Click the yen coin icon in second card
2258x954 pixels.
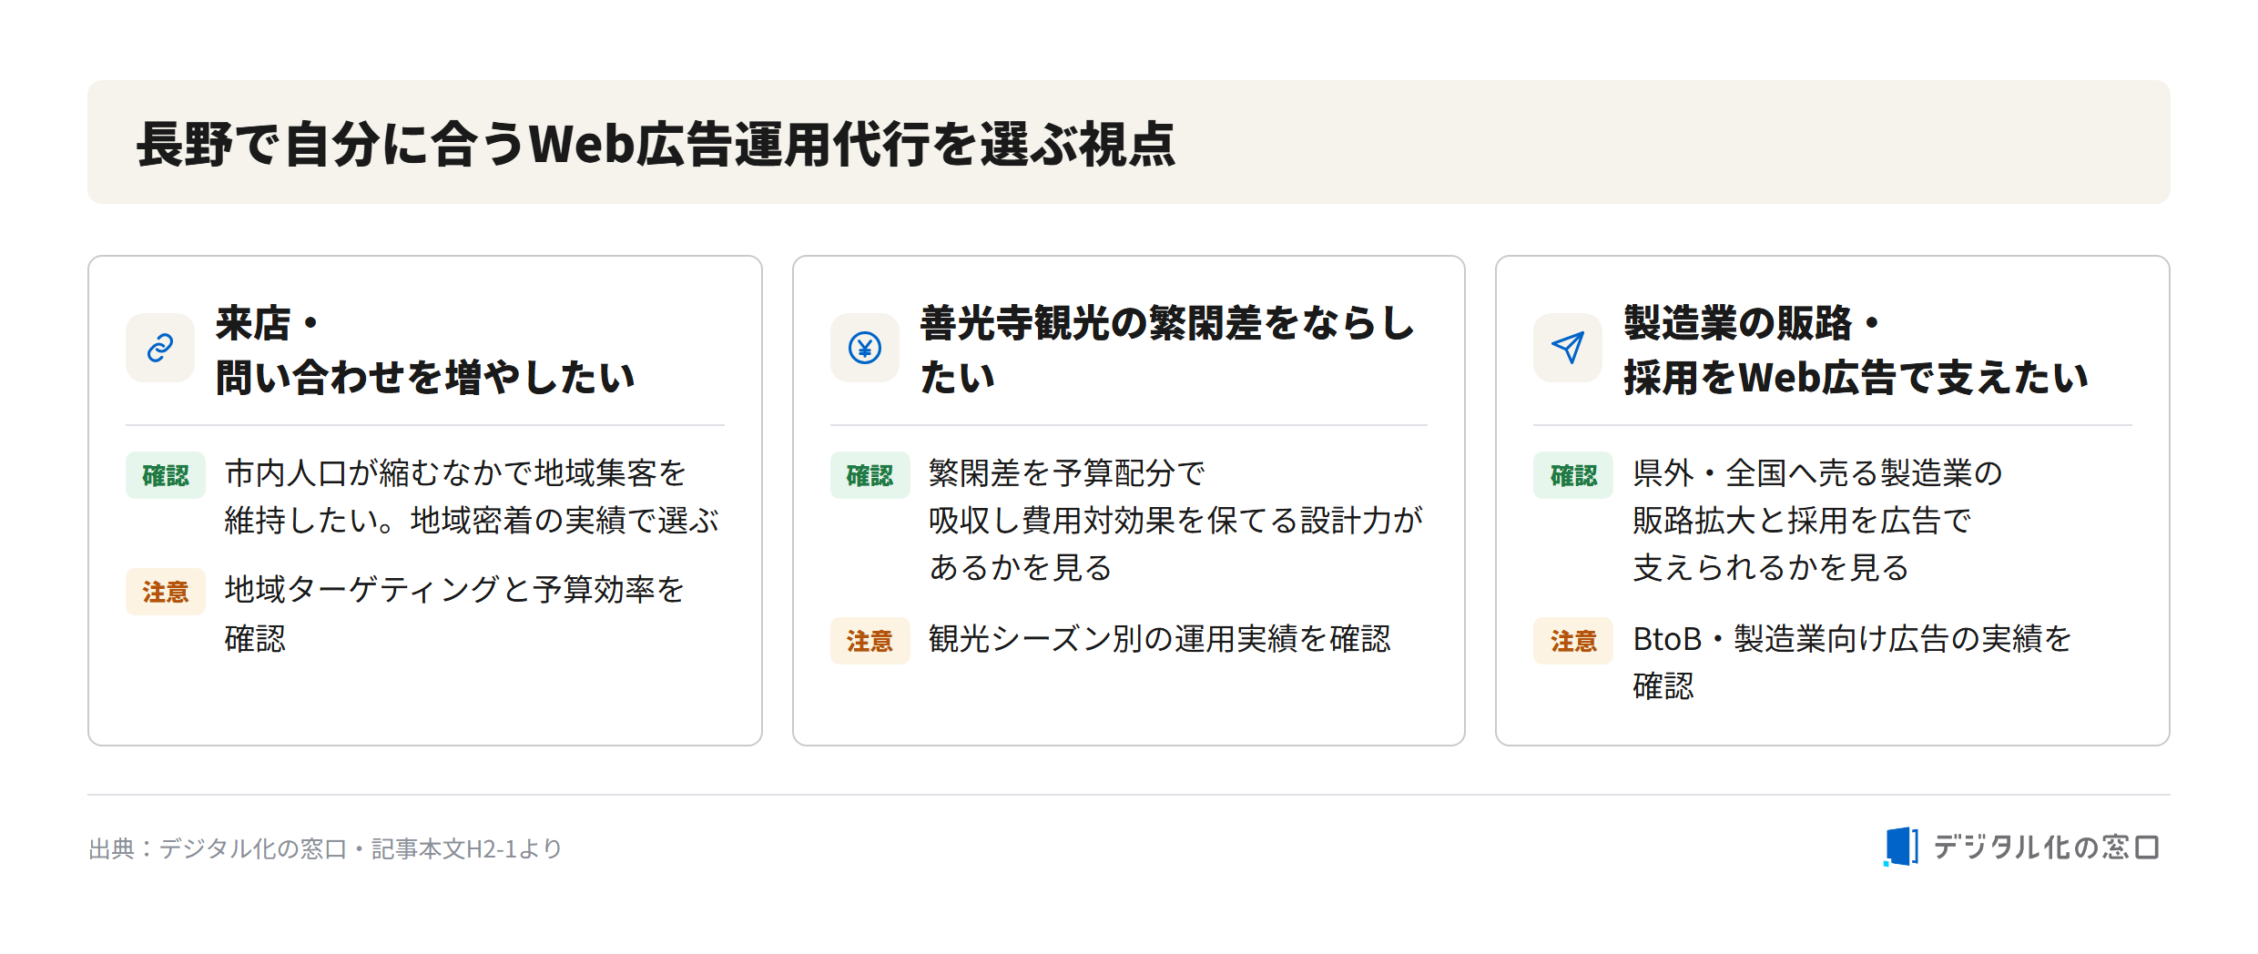click(864, 348)
